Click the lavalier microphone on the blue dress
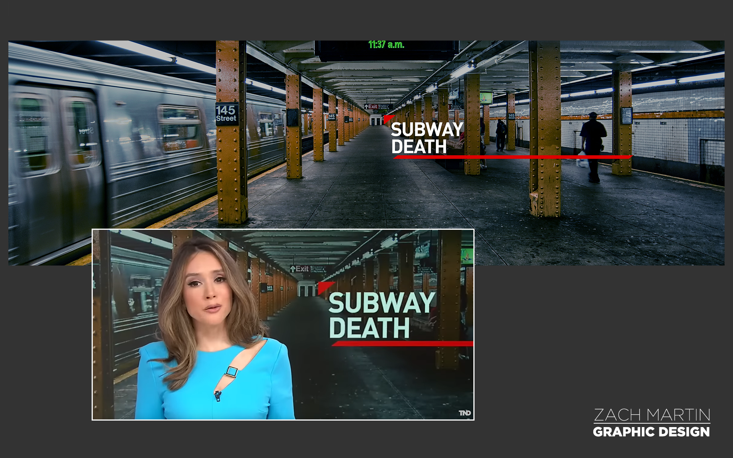Screen dimensions: 733x458 (218, 396)
